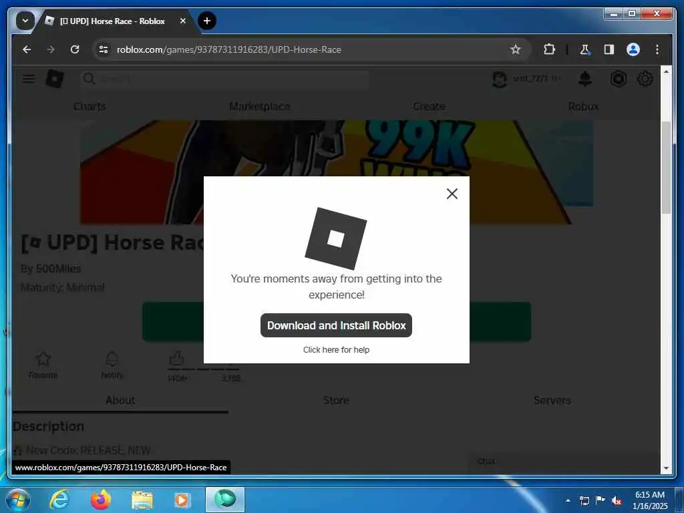Reload the Roblox page
684x513 pixels.
(75, 49)
